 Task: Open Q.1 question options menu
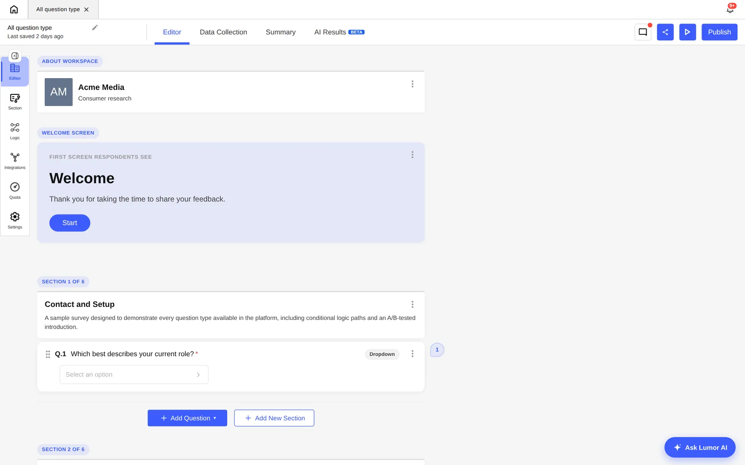[x=413, y=354]
